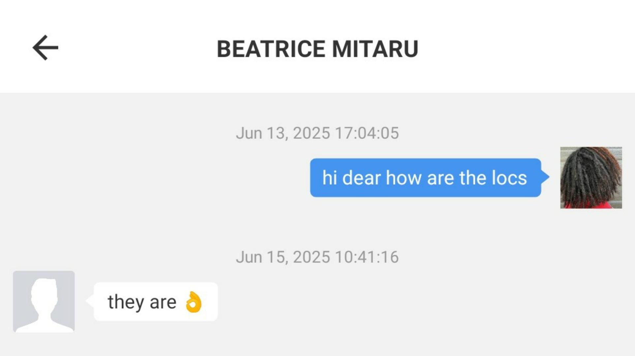Click the pointed tail of the blue bubble

(545, 177)
